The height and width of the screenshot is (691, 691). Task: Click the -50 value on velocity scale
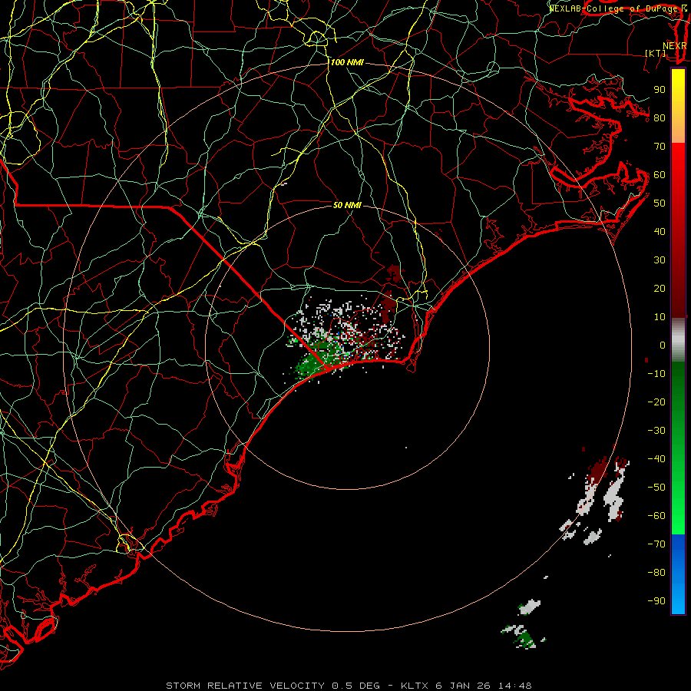click(656, 488)
